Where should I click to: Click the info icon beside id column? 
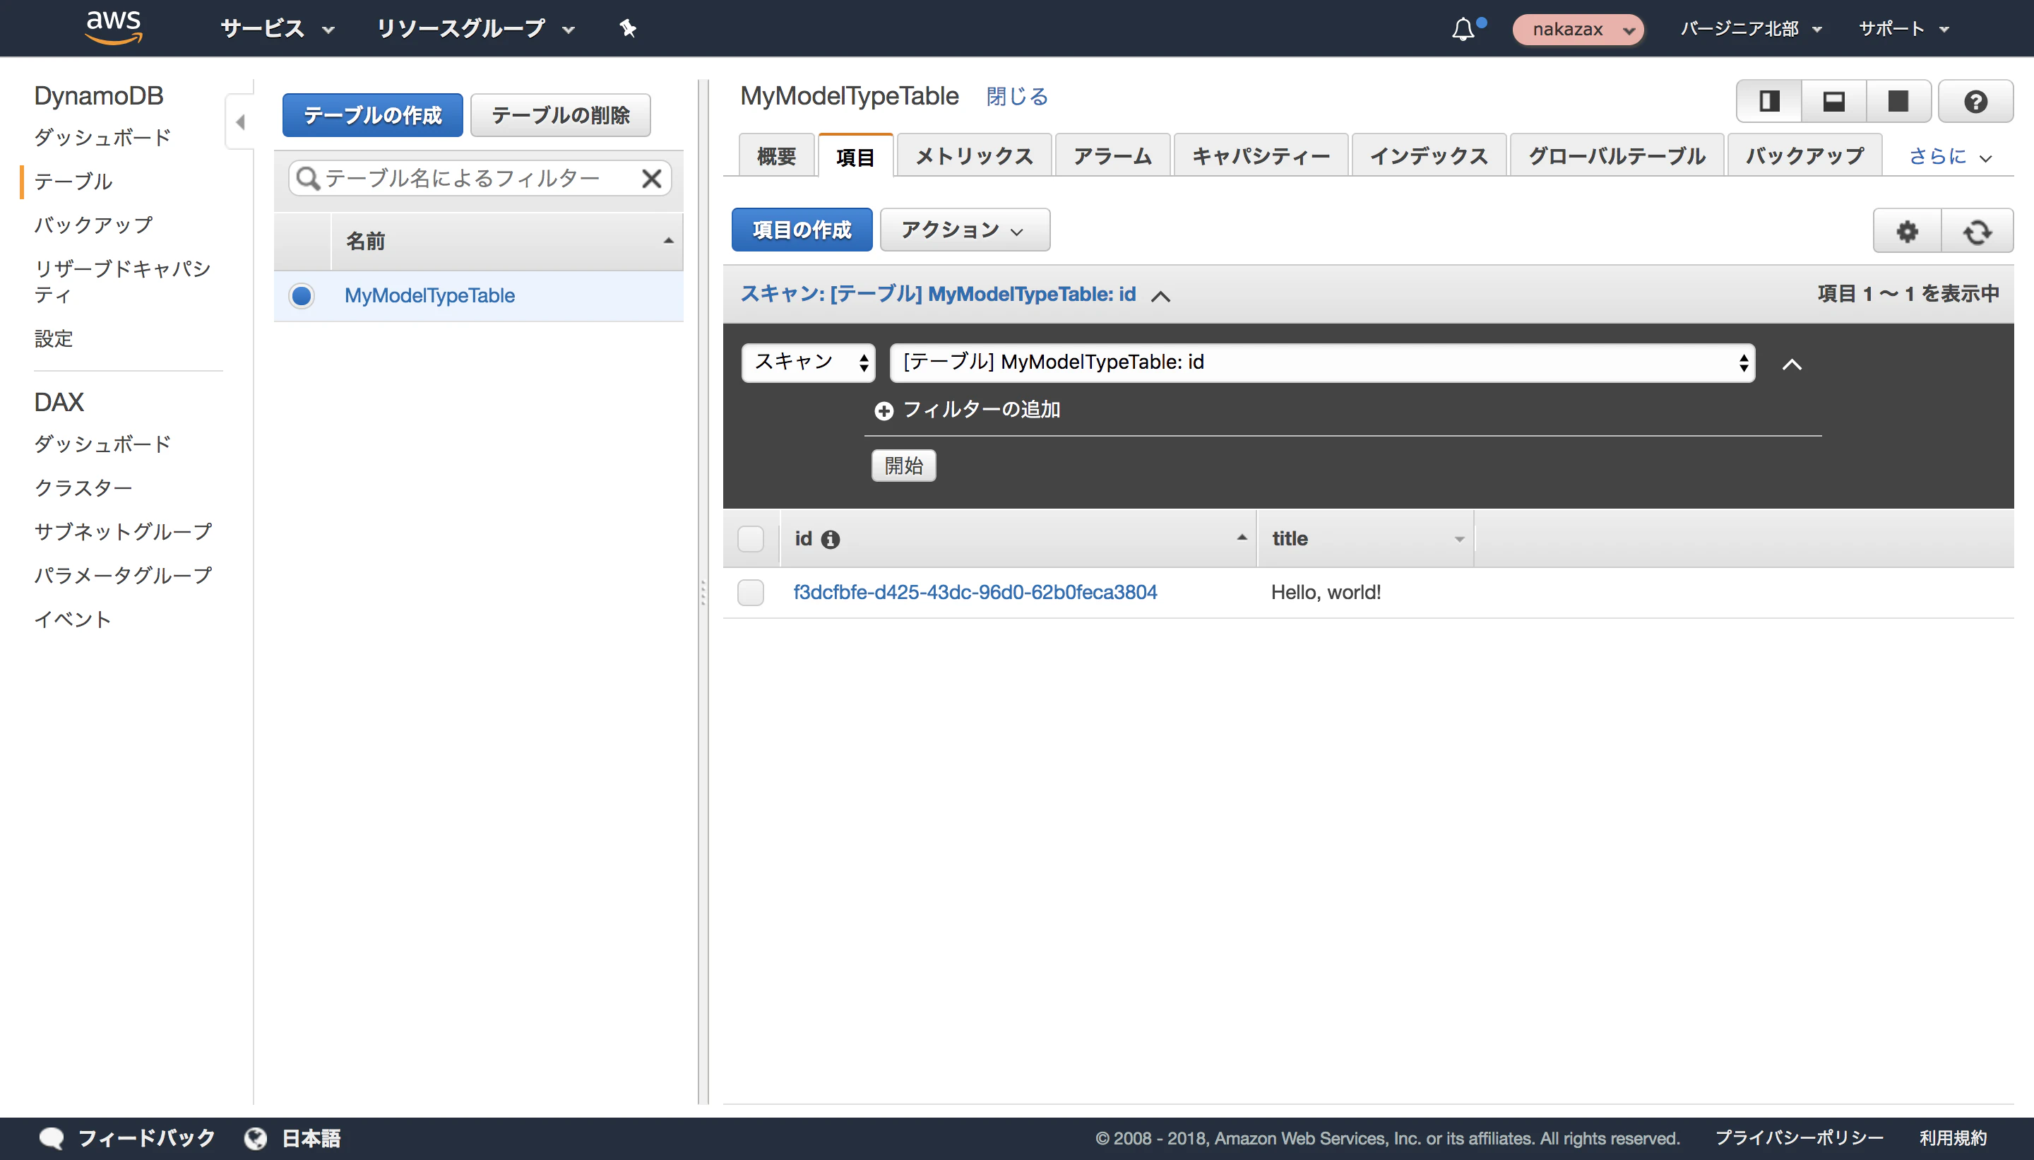831,539
